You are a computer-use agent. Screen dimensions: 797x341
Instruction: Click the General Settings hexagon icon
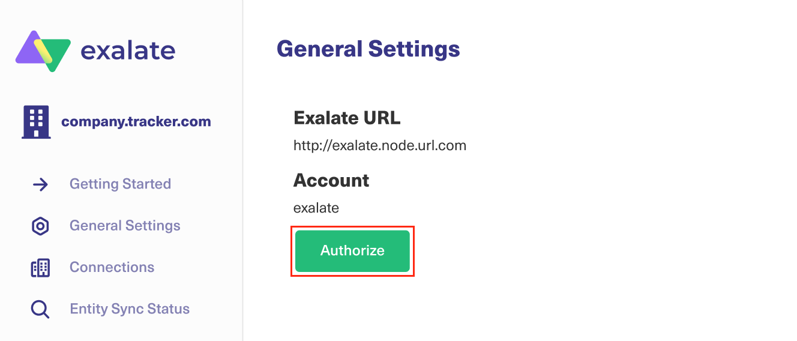(x=40, y=226)
